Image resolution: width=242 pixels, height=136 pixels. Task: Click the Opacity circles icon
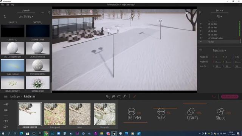(191, 111)
